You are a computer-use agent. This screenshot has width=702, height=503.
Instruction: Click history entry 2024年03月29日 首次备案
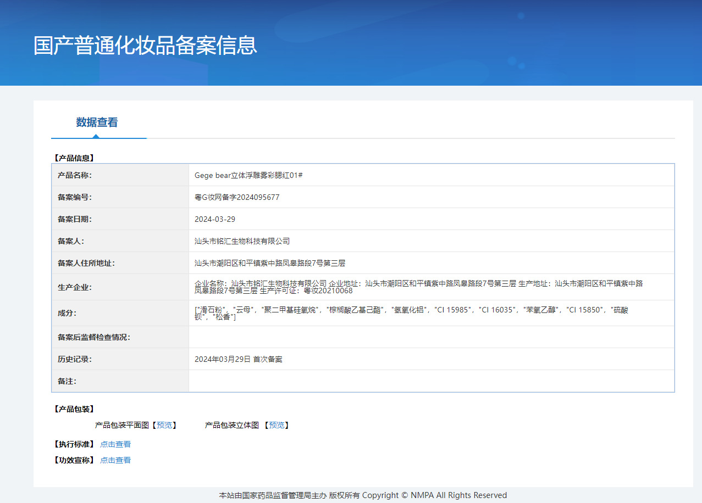click(x=239, y=359)
